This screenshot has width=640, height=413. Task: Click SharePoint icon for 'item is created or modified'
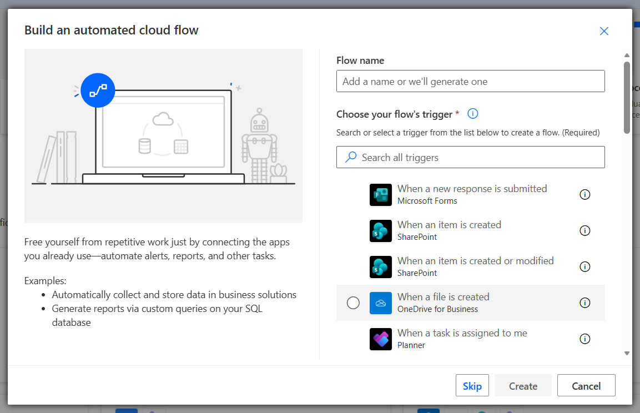tap(380, 267)
